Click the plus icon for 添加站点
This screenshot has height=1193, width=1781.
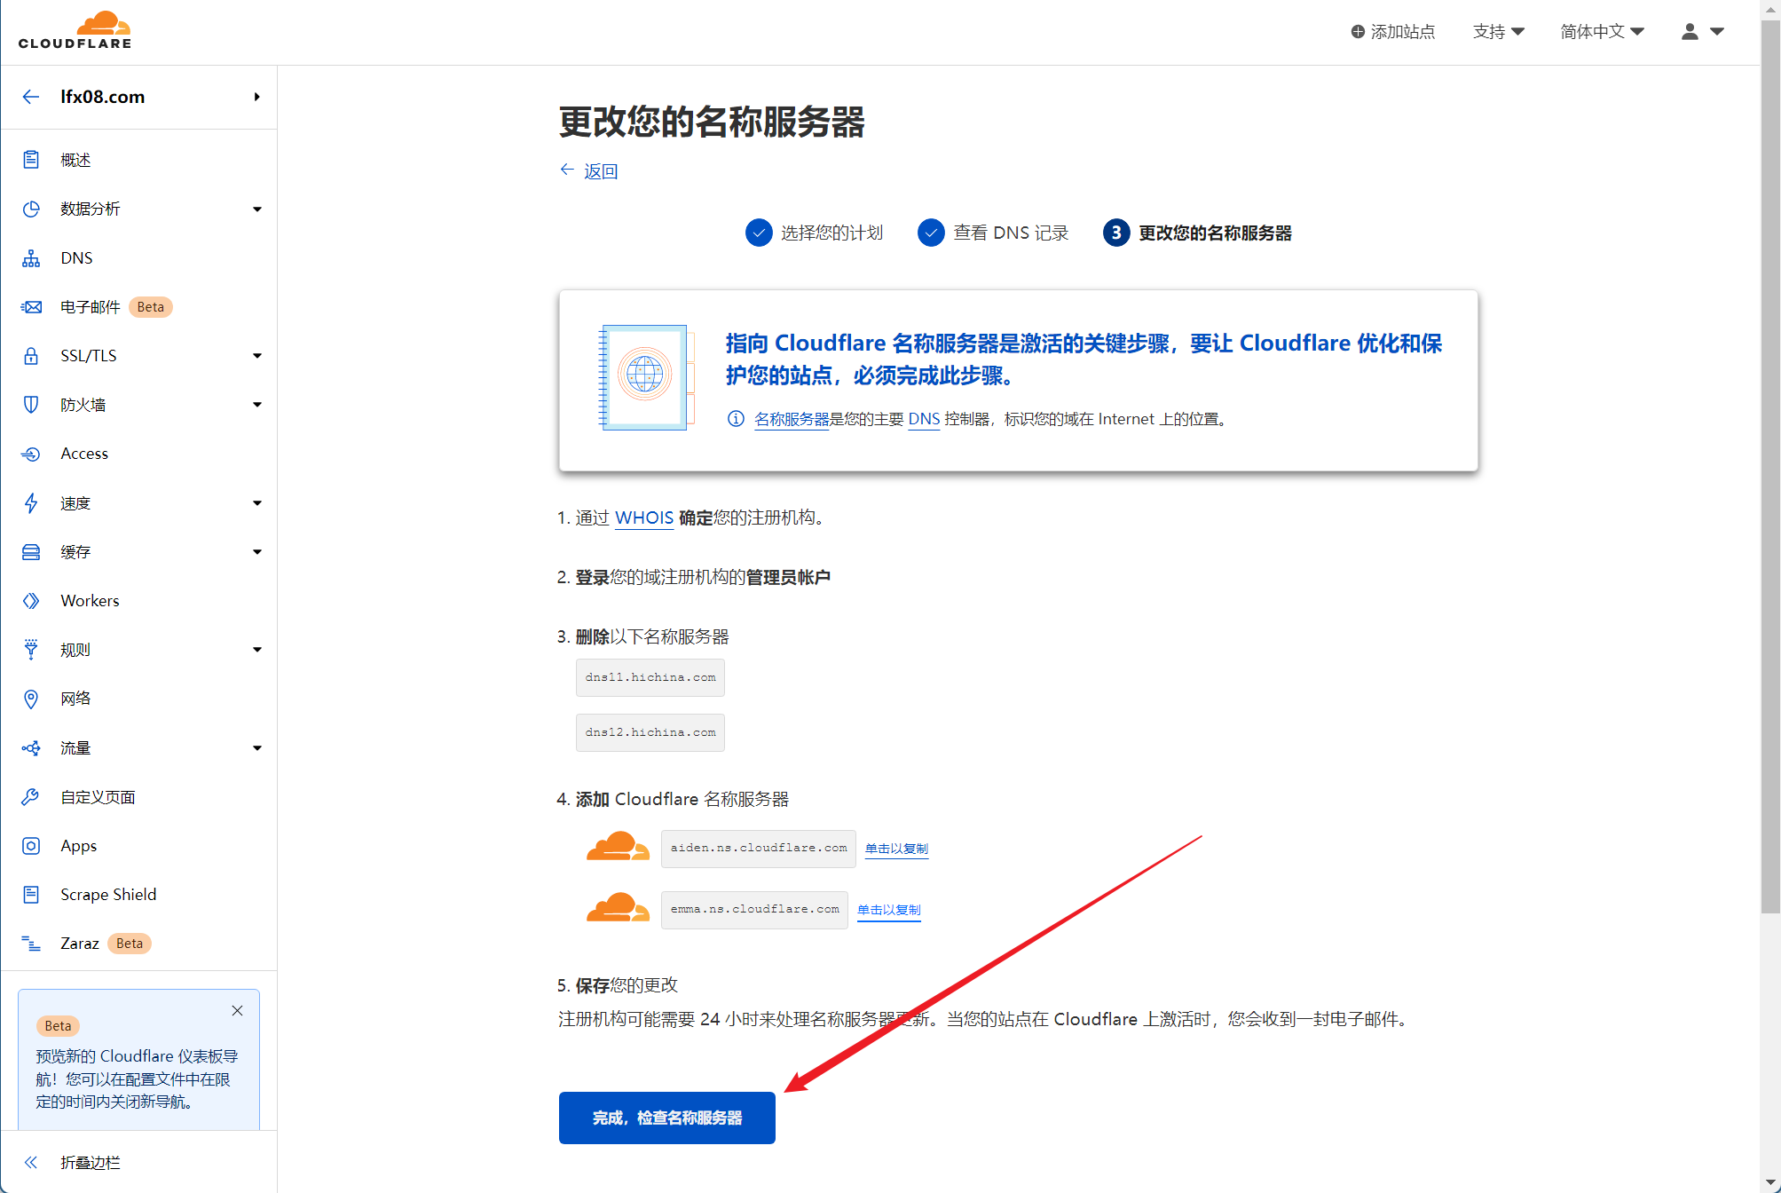(1358, 32)
